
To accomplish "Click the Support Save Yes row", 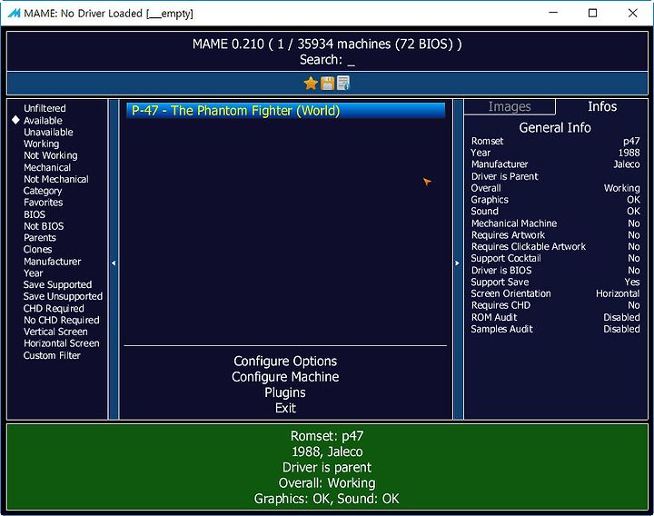I will [555, 283].
